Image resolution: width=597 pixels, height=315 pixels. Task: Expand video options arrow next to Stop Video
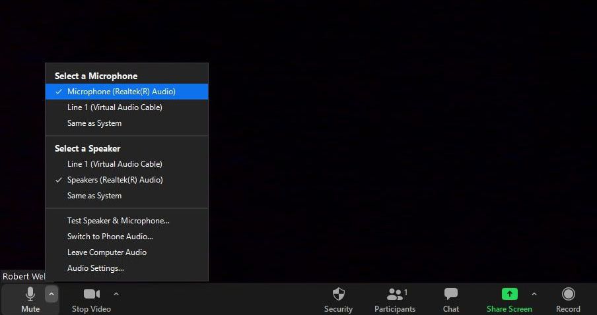coord(116,294)
